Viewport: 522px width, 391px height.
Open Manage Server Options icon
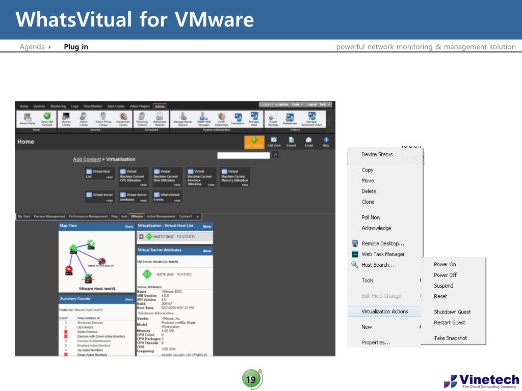coord(183,118)
